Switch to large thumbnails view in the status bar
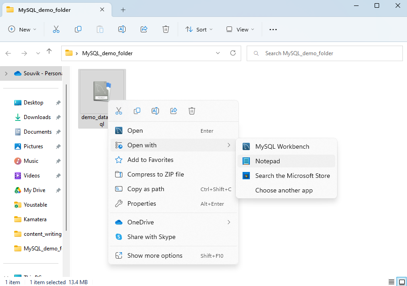This screenshot has height=286, width=407. pos(402,282)
